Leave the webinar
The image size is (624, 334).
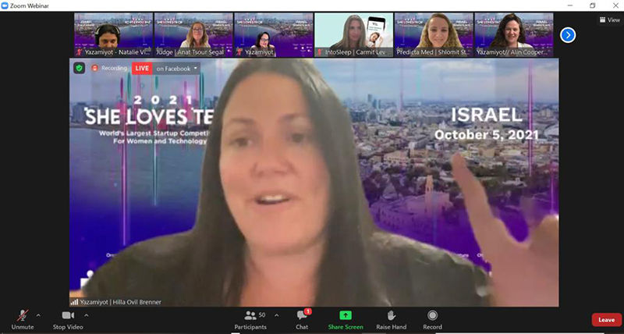coord(607,320)
